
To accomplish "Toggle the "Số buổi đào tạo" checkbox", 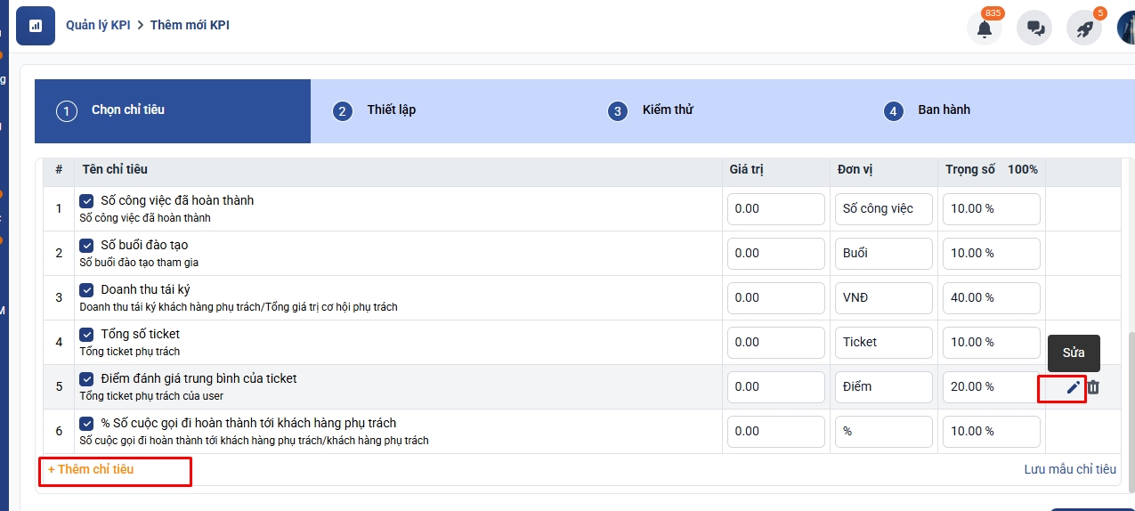I will [87, 246].
